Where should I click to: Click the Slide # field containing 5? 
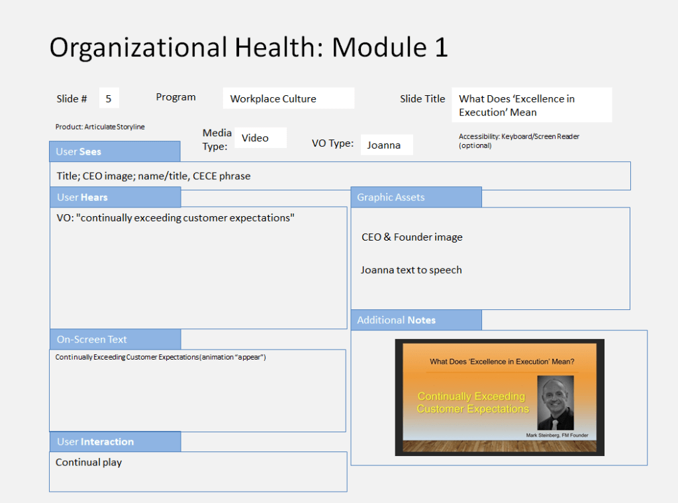(109, 98)
